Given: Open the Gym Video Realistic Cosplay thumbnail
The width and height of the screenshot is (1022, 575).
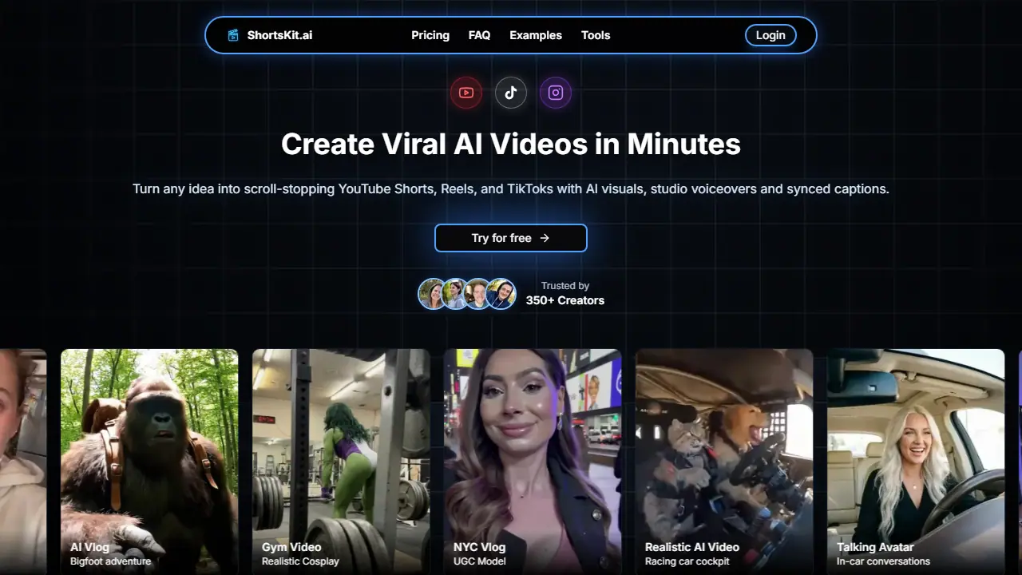Looking at the screenshot, I should coord(341,462).
